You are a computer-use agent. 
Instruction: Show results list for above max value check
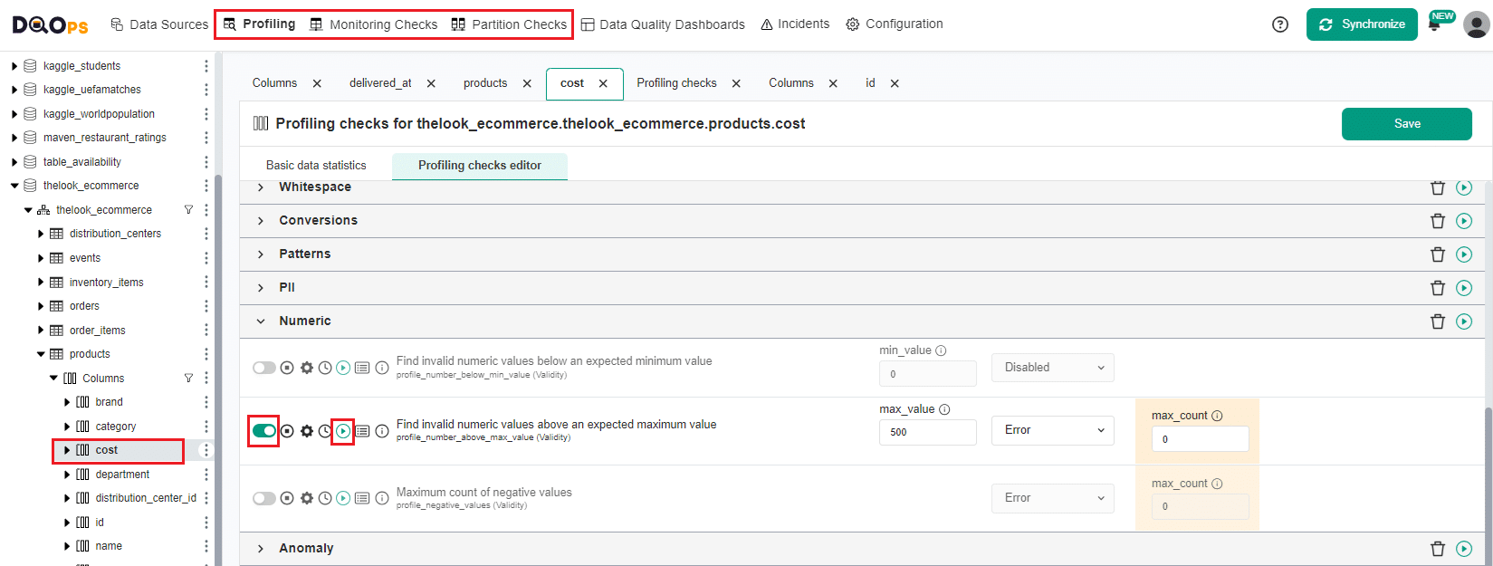coord(362,431)
